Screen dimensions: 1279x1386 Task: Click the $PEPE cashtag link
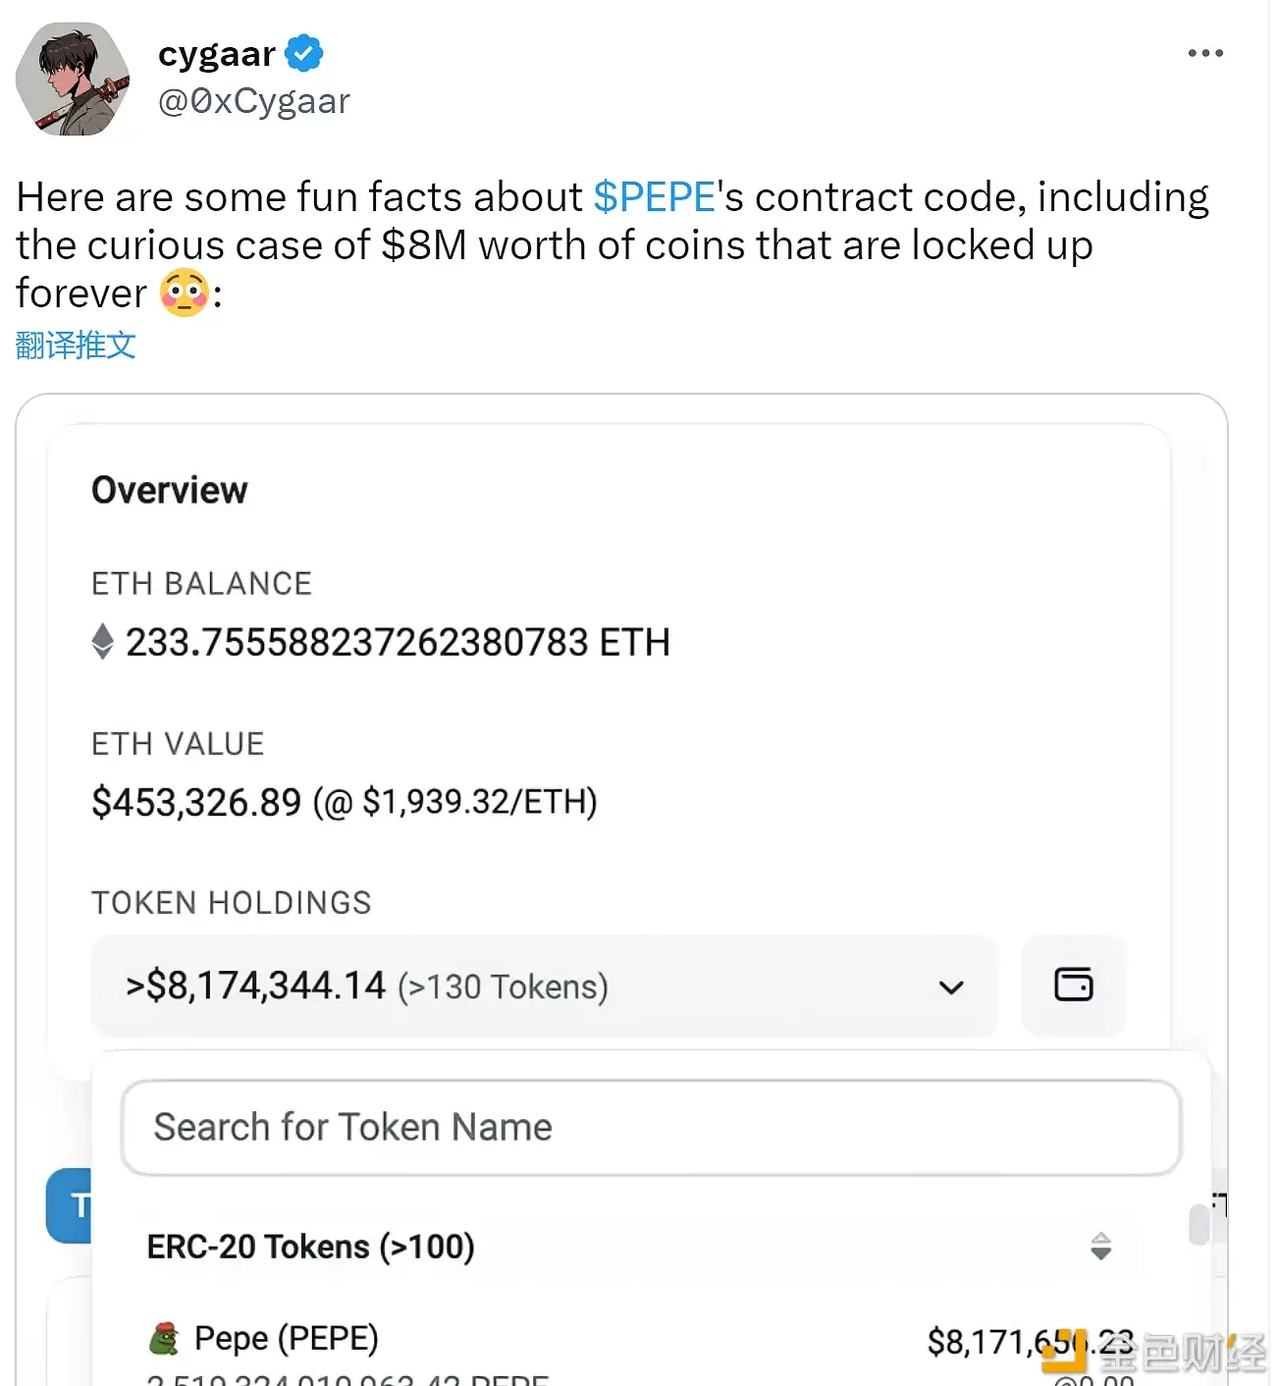[656, 196]
